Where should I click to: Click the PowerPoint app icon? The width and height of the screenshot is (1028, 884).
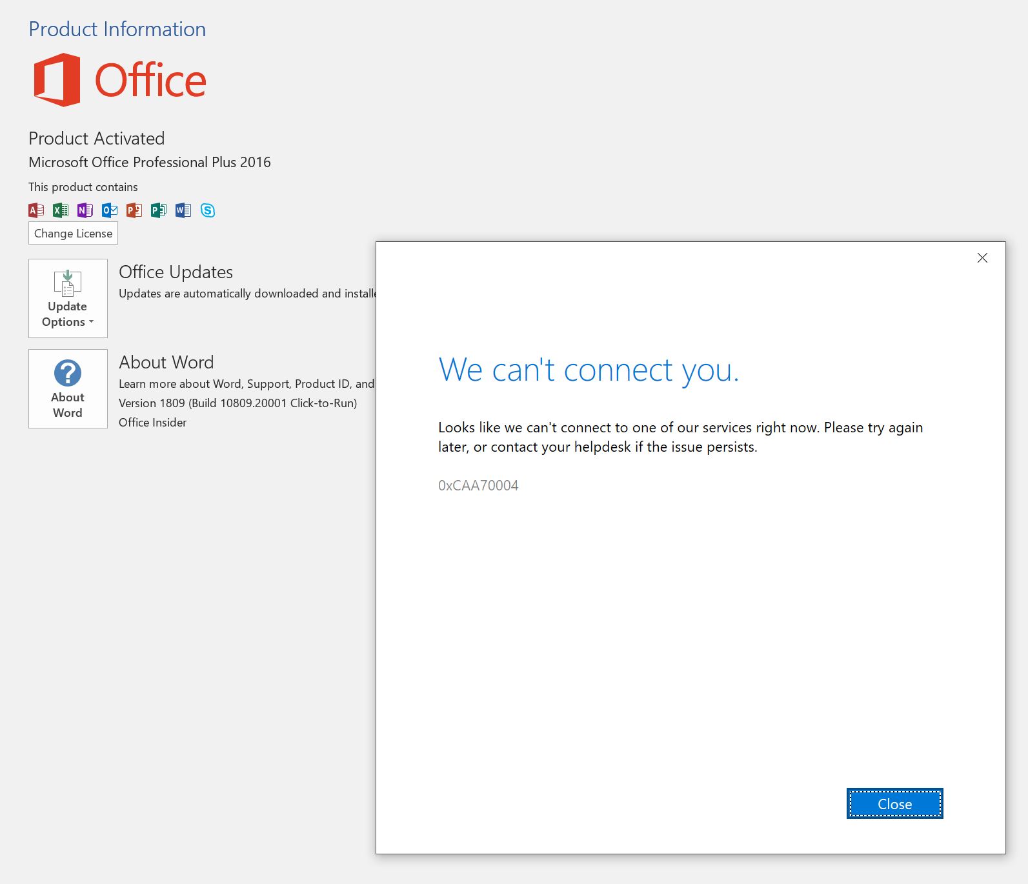(x=134, y=210)
